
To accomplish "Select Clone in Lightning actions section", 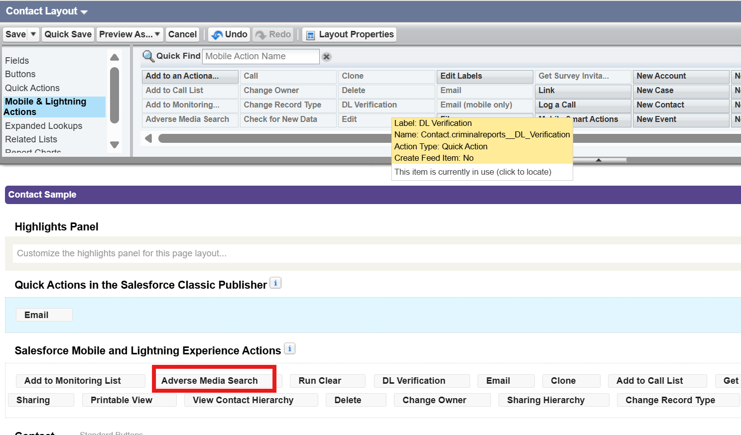I will pyautogui.click(x=571, y=381).
